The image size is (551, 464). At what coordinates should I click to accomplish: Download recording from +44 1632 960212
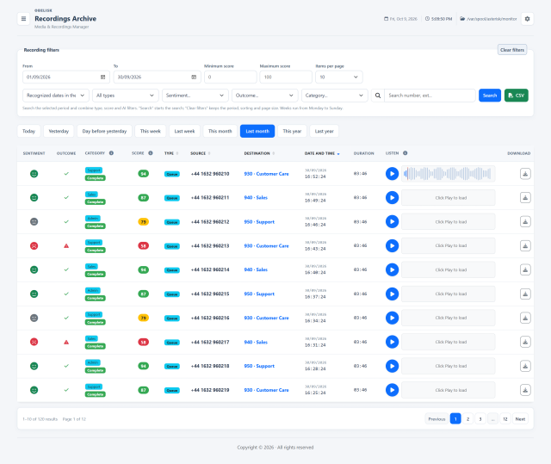pyautogui.click(x=525, y=221)
